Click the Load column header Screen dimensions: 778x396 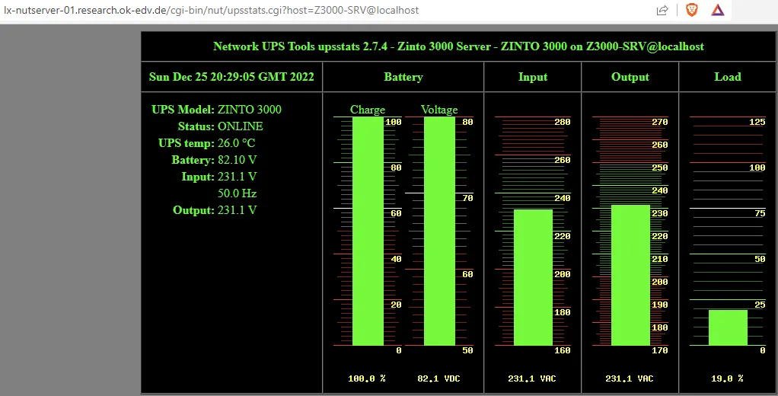pyautogui.click(x=728, y=77)
